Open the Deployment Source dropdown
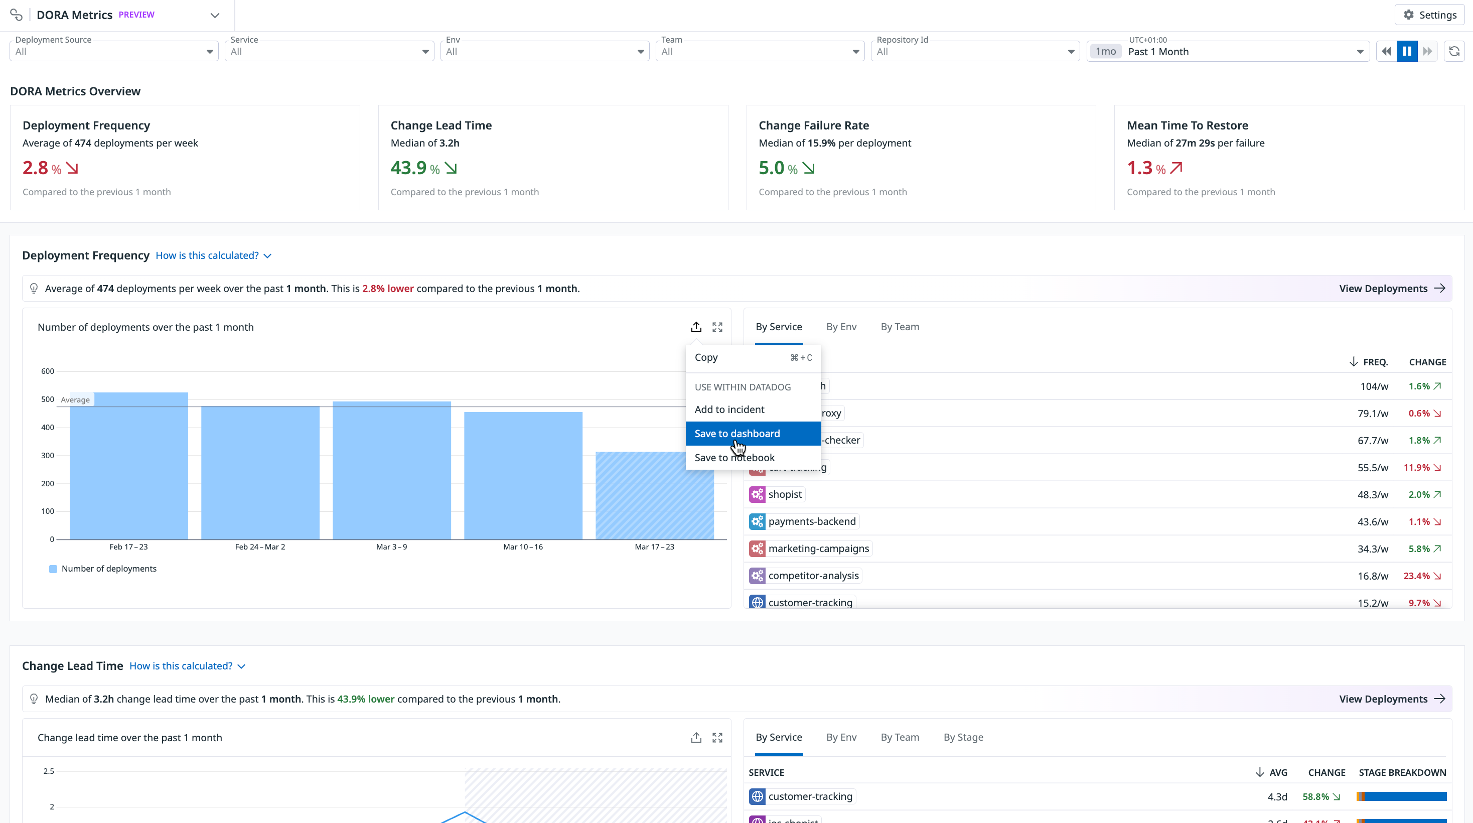Viewport: 1473px width, 823px height. click(114, 52)
